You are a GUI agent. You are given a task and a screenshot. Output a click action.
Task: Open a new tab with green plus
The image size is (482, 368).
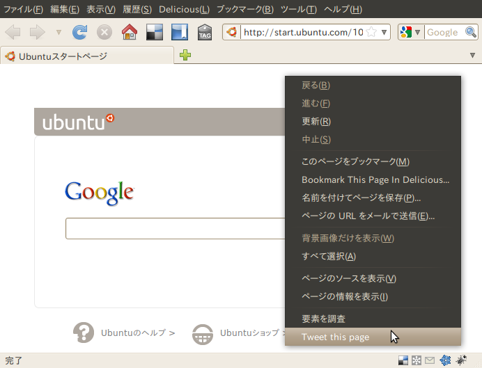(x=185, y=55)
